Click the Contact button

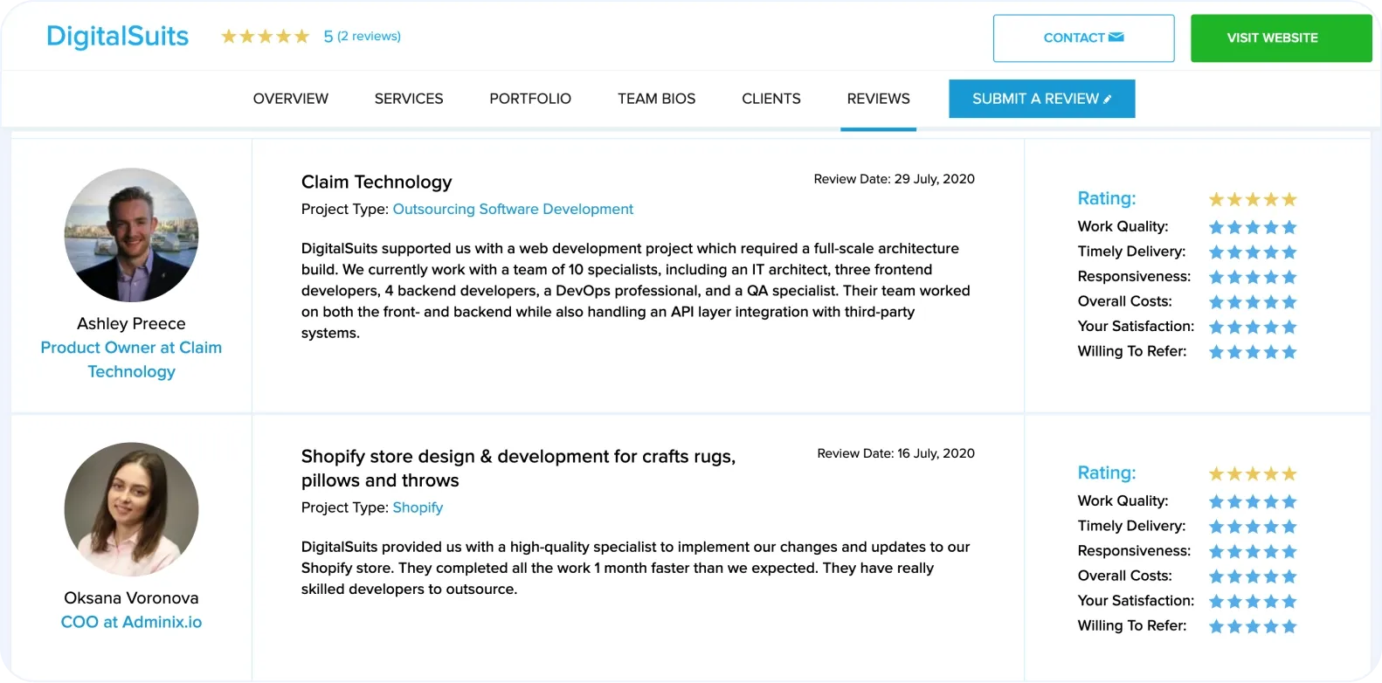click(1082, 38)
